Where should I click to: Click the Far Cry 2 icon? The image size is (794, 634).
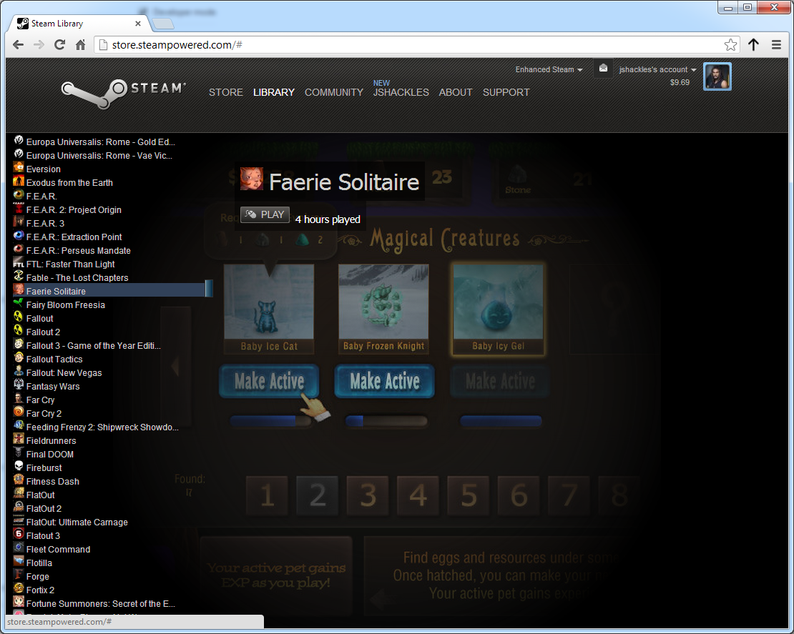point(19,412)
